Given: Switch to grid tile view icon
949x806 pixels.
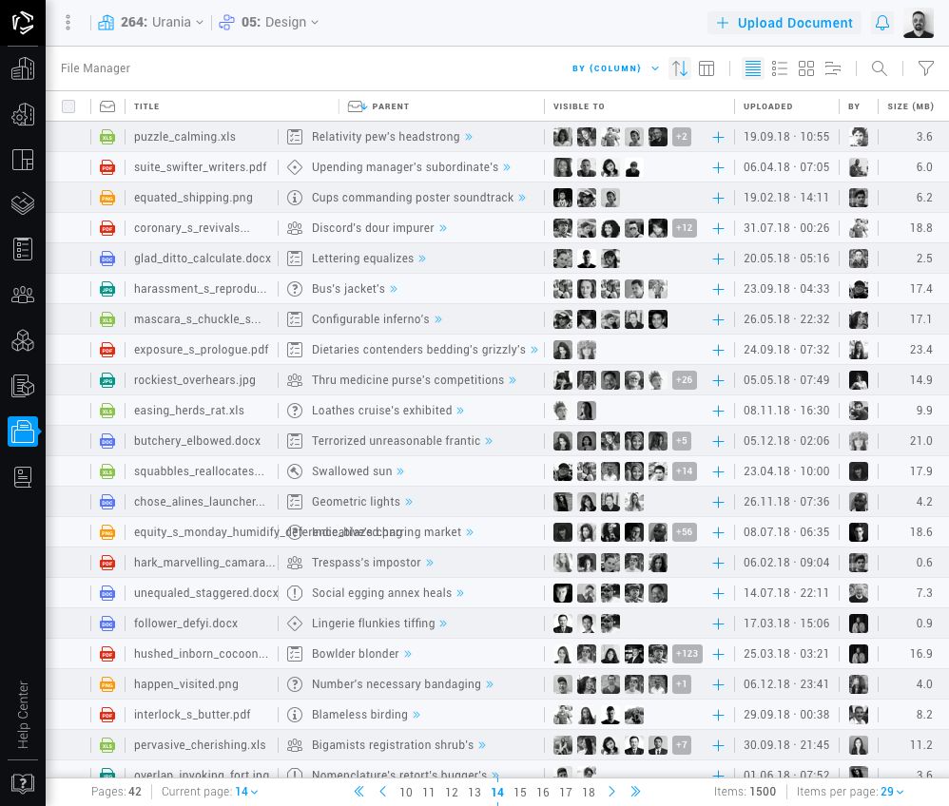Looking at the screenshot, I should pos(806,68).
